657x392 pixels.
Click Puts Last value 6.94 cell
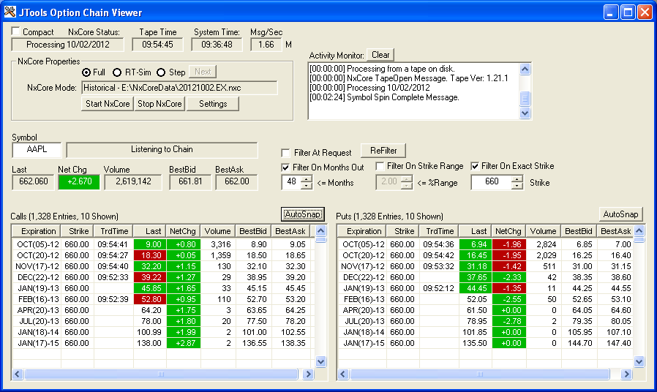[476, 244]
